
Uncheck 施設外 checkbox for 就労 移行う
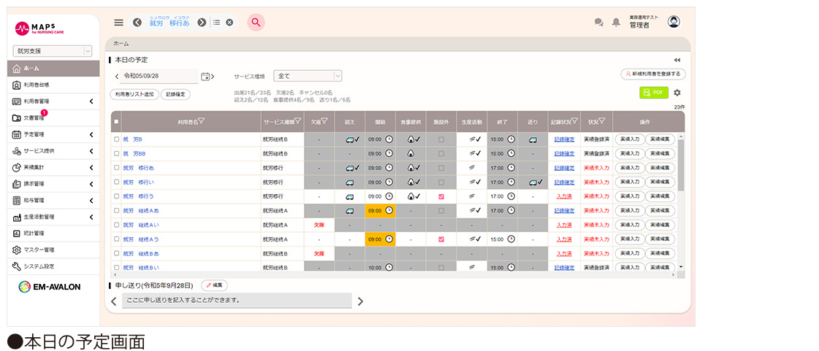point(441,196)
